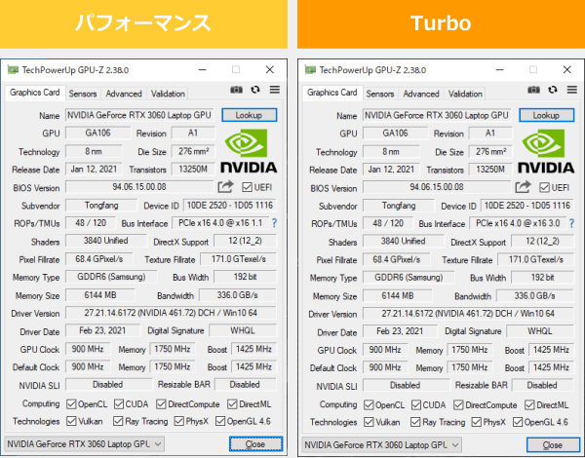The height and width of the screenshot is (458, 585).
Task: Switch to the Sensors tab in the Turbo window
Action: click(380, 94)
